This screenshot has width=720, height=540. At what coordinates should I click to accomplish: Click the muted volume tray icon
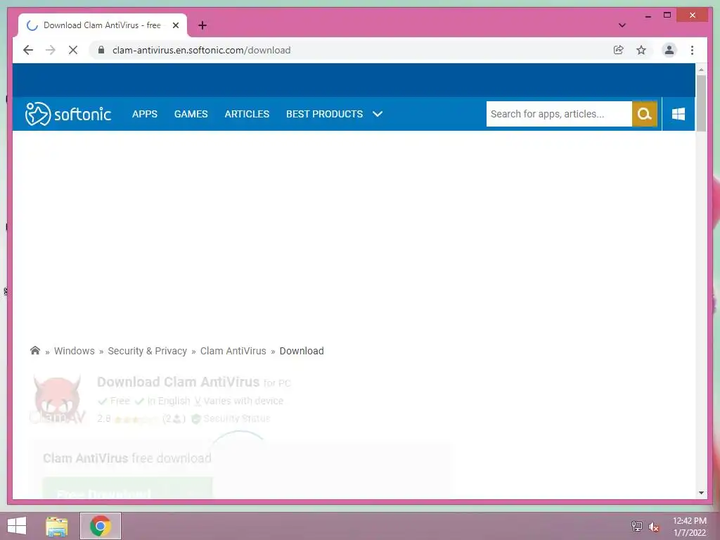click(654, 527)
